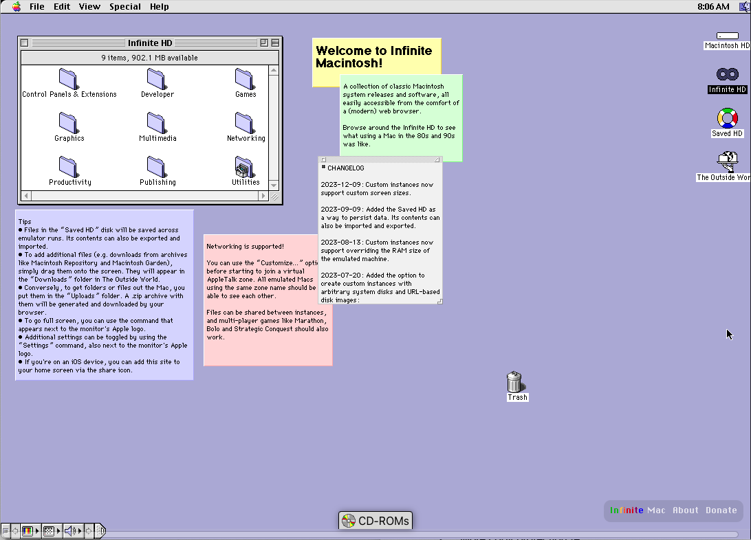Screen dimensions: 751x540
Task: Click the About link
Action: pos(685,510)
